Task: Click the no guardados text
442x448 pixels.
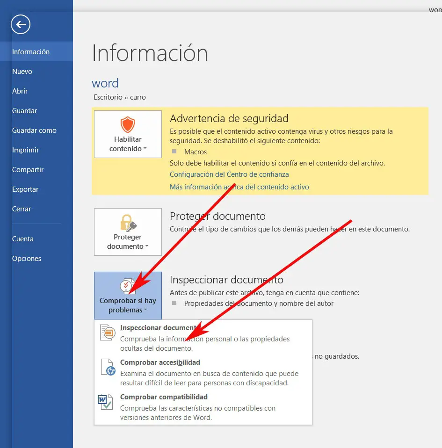Action: coord(337,356)
